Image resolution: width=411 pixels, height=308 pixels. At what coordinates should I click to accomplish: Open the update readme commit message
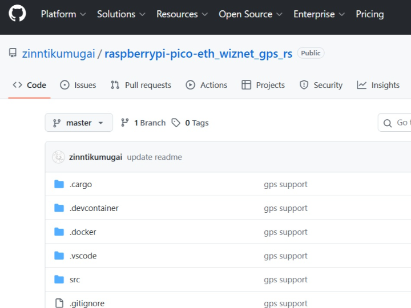154,157
